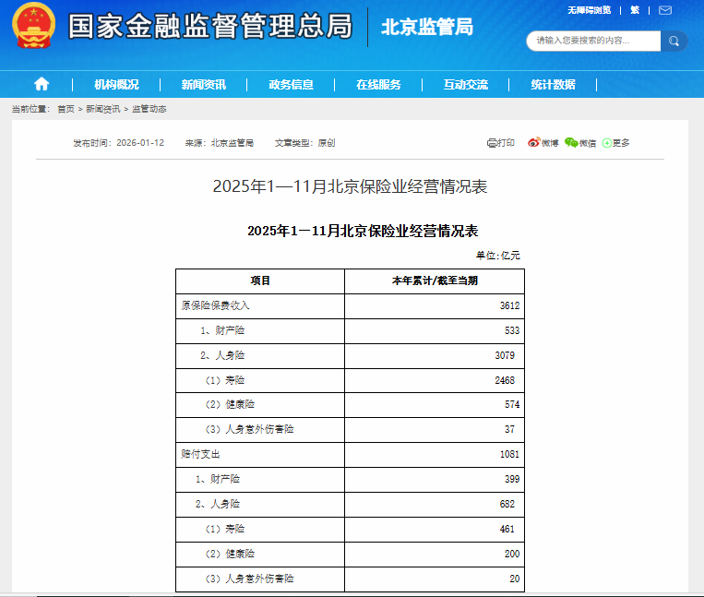This screenshot has height=597, width=704.
Task: Enable accessible browsing mode (无障碍浏览)
Action: [x=589, y=10]
